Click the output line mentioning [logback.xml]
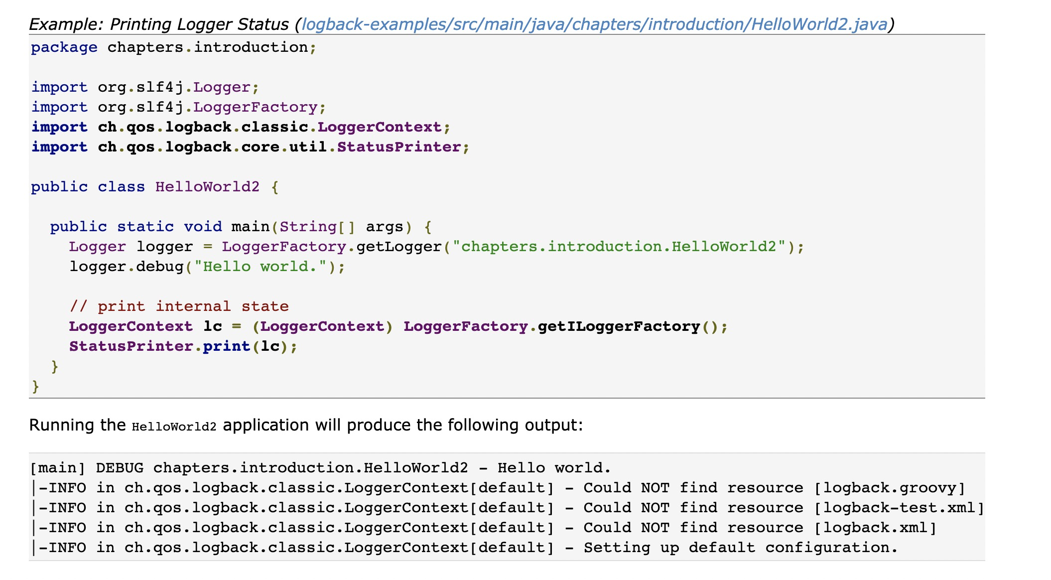The image size is (1051, 580). [x=484, y=528]
